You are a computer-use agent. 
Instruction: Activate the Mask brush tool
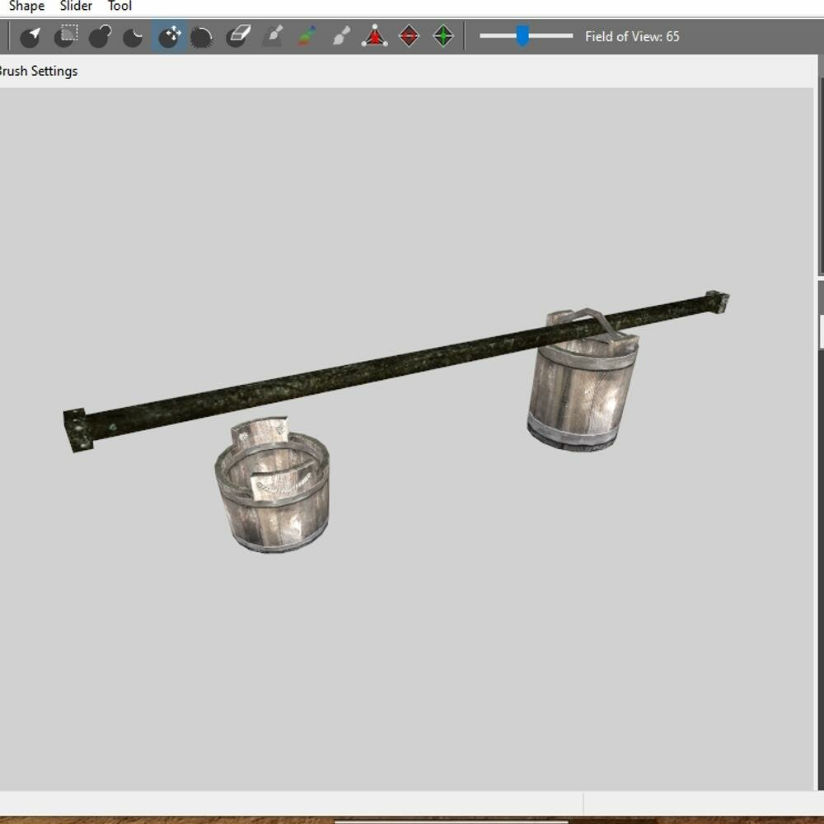[x=66, y=36]
